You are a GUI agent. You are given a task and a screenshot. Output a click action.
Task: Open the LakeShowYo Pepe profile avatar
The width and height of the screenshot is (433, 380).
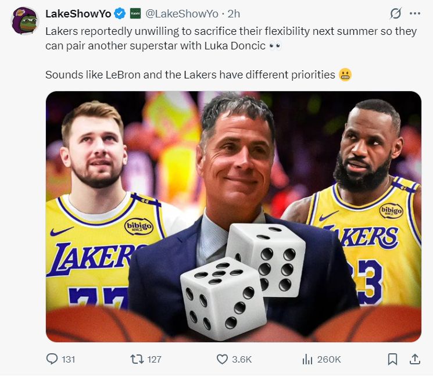pyautogui.click(x=24, y=21)
